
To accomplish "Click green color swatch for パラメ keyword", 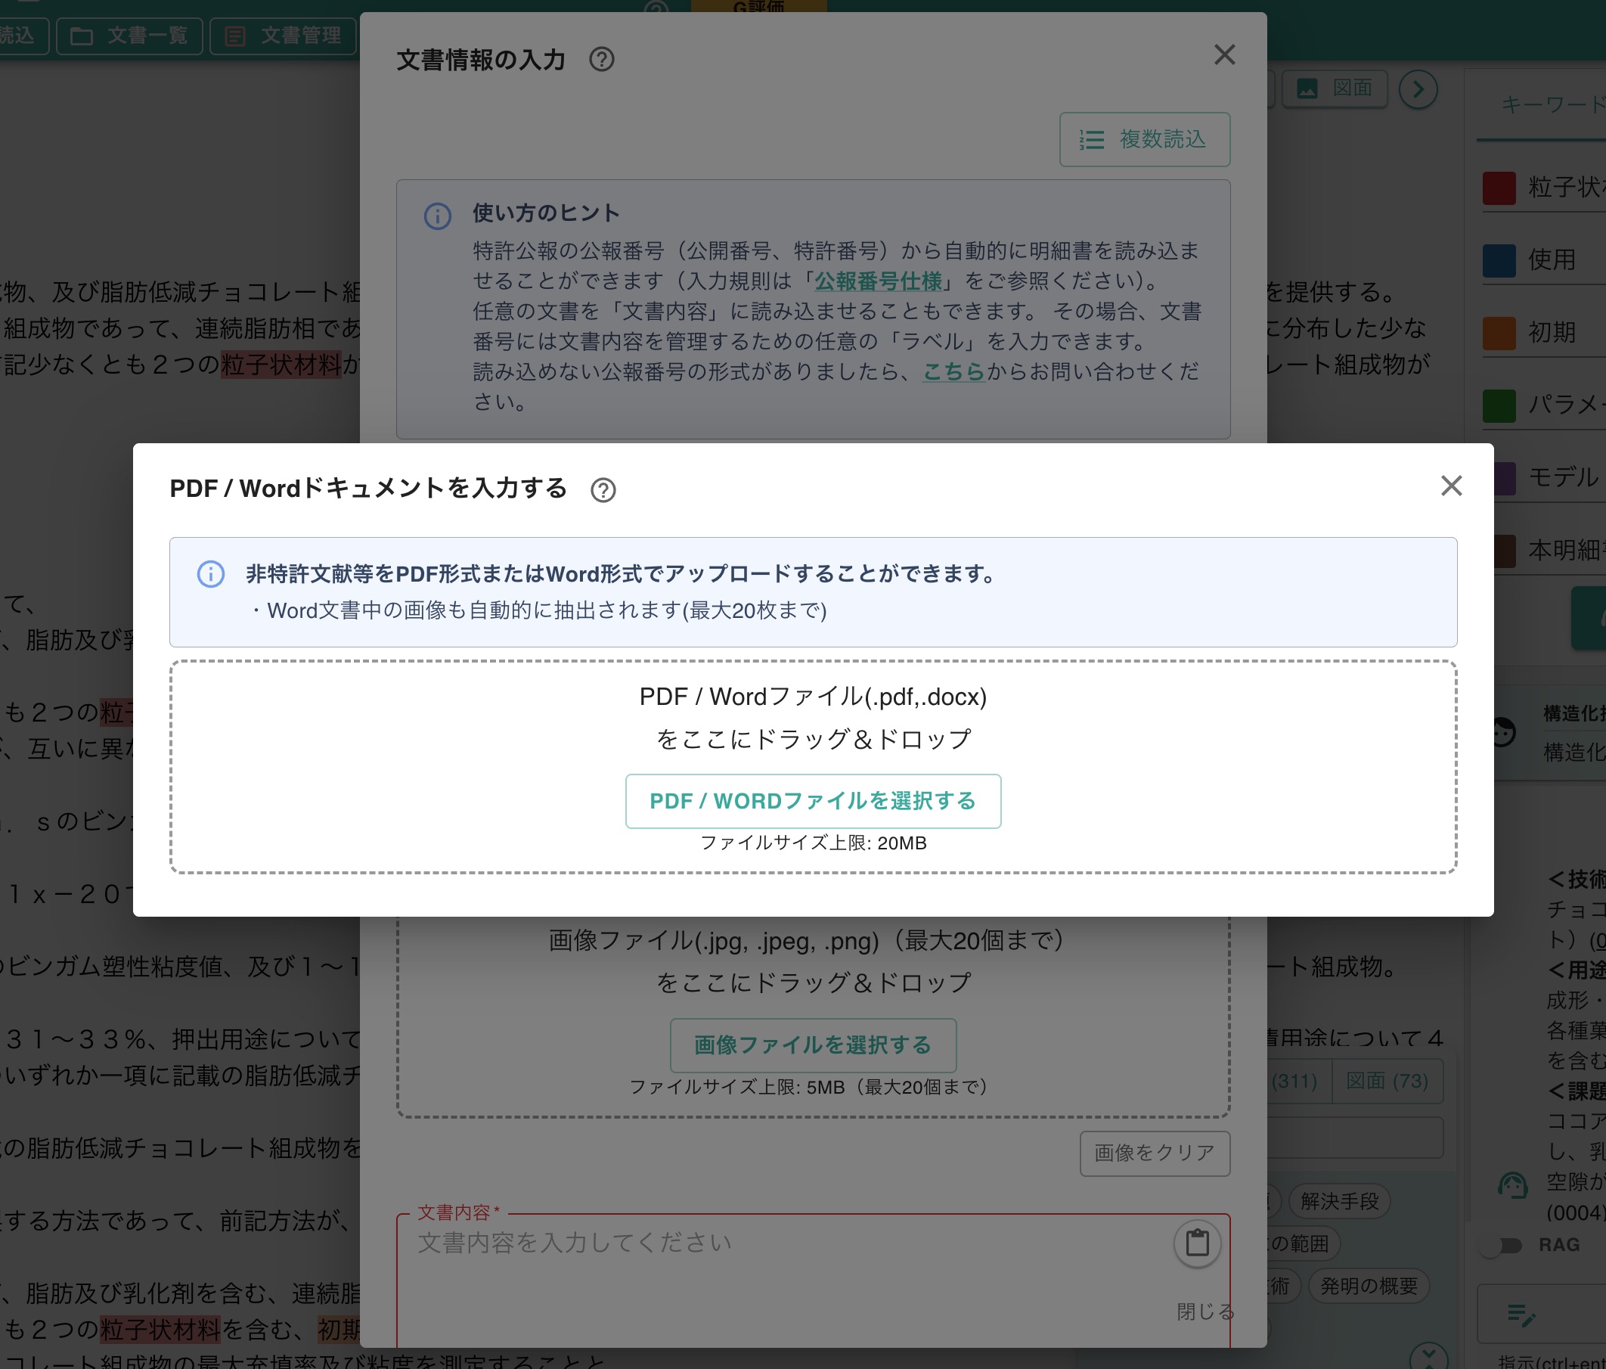I will (x=1499, y=405).
